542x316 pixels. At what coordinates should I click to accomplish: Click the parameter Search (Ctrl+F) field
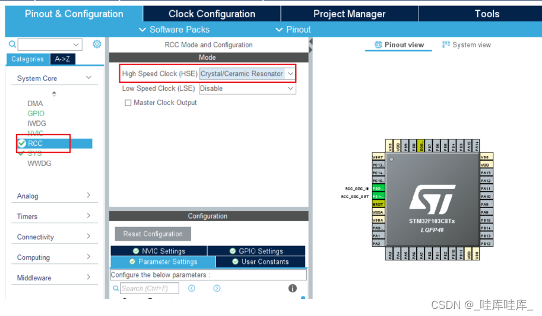[x=150, y=288]
